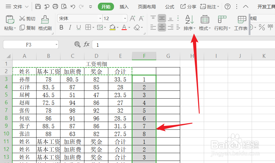Toggle Bold formatting

[61, 27]
